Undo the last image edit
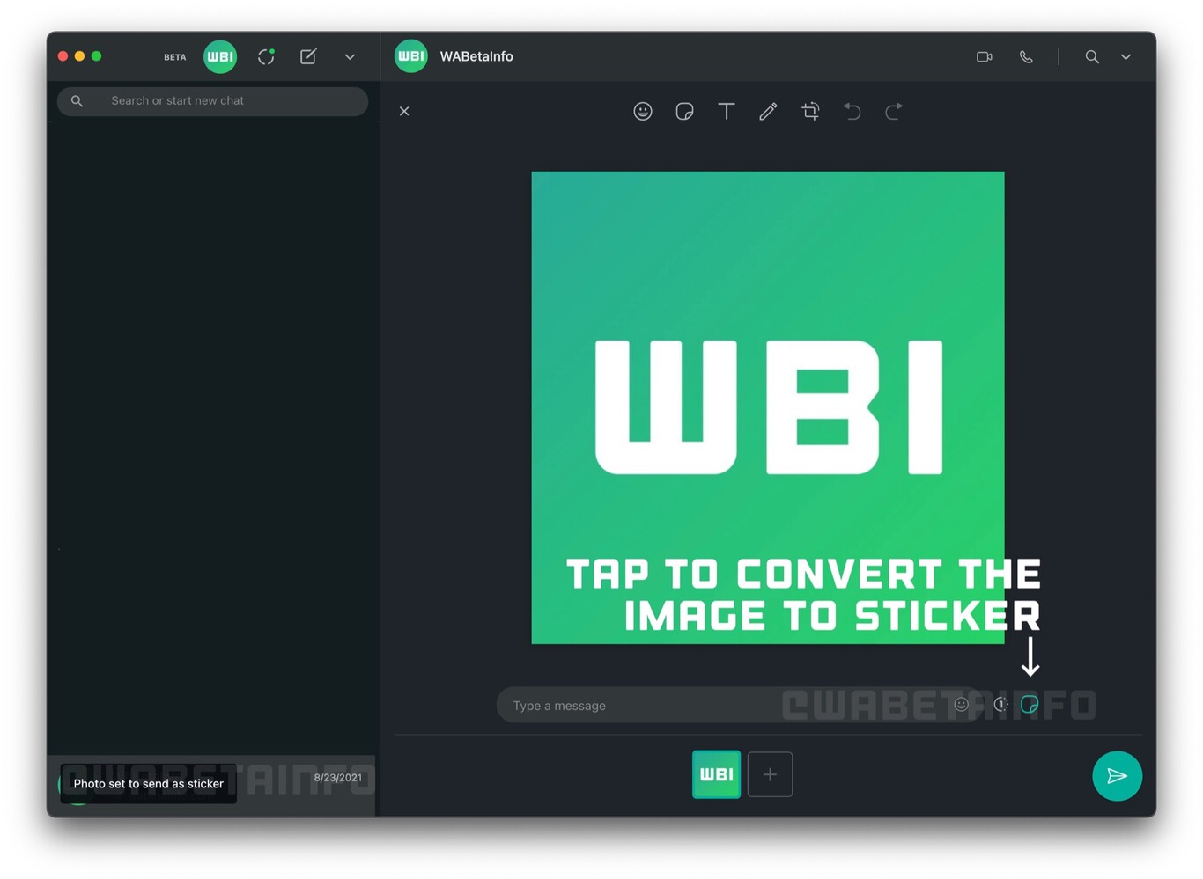Viewport: 1203px width, 879px height. point(851,111)
